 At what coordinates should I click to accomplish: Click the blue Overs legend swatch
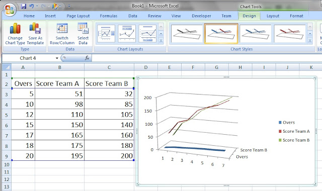point(280,123)
